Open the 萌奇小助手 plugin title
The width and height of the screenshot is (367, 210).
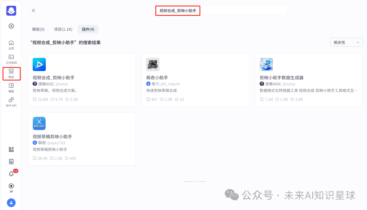157,77
